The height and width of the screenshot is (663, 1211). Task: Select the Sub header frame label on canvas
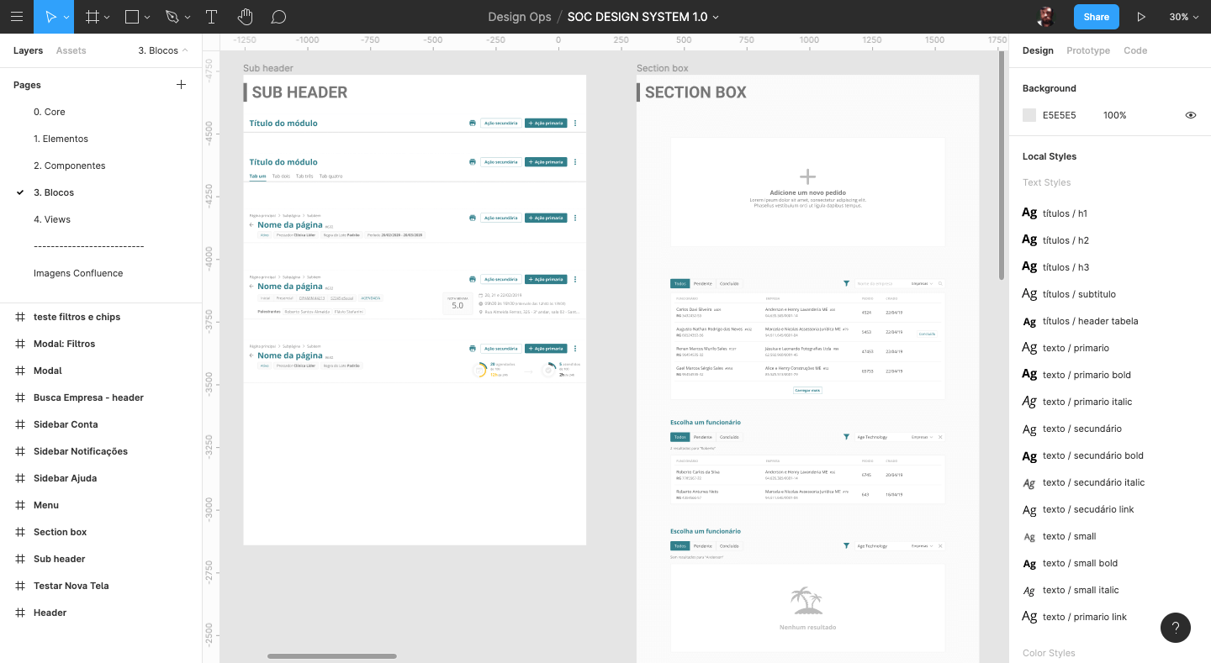click(x=268, y=68)
